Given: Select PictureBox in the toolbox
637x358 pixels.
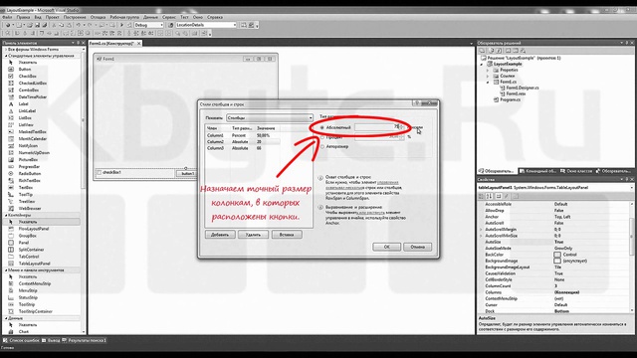Looking at the screenshot, I should tap(28, 159).
